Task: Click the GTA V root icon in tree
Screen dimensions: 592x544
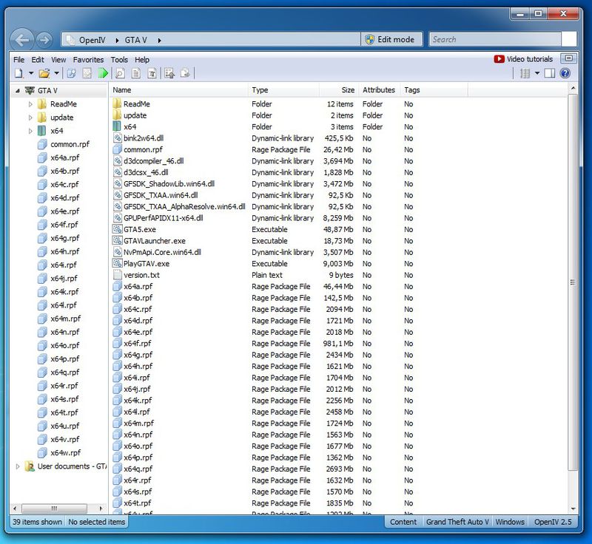Action: (30, 90)
